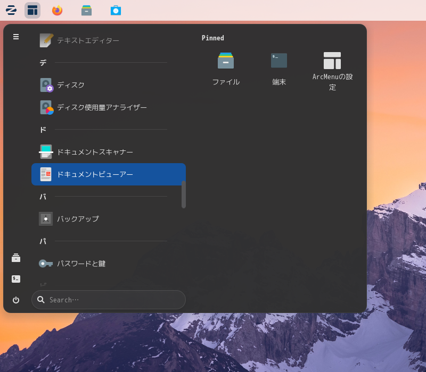Select the ディスク使用量アナライザー label
The width and height of the screenshot is (426, 372).
tap(102, 107)
